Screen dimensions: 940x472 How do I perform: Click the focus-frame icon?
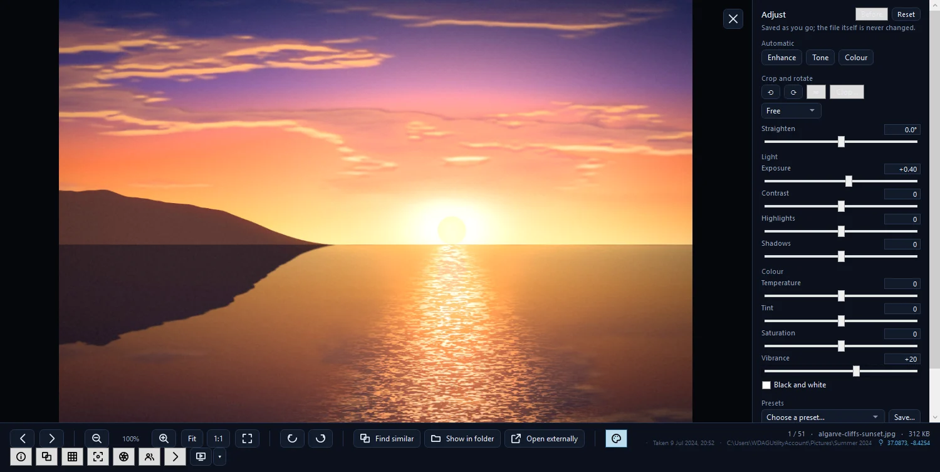pyautogui.click(x=98, y=456)
